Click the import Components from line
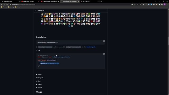The image size is (169, 95). [54, 57]
